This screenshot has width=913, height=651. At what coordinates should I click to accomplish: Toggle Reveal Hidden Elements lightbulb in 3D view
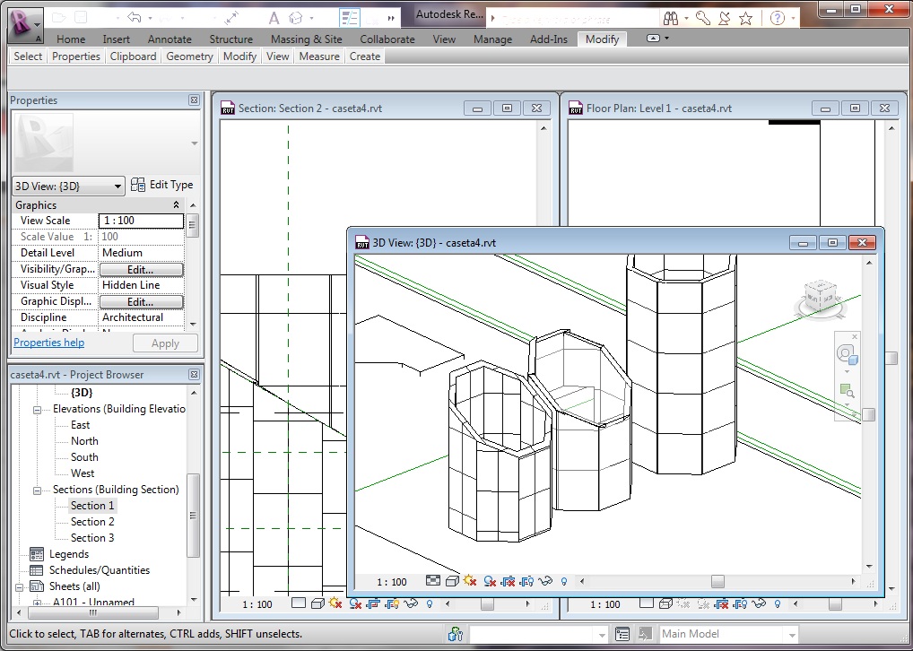point(564,581)
